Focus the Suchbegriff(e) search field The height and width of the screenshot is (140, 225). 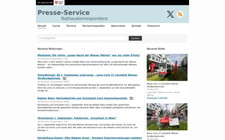(x=83, y=38)
